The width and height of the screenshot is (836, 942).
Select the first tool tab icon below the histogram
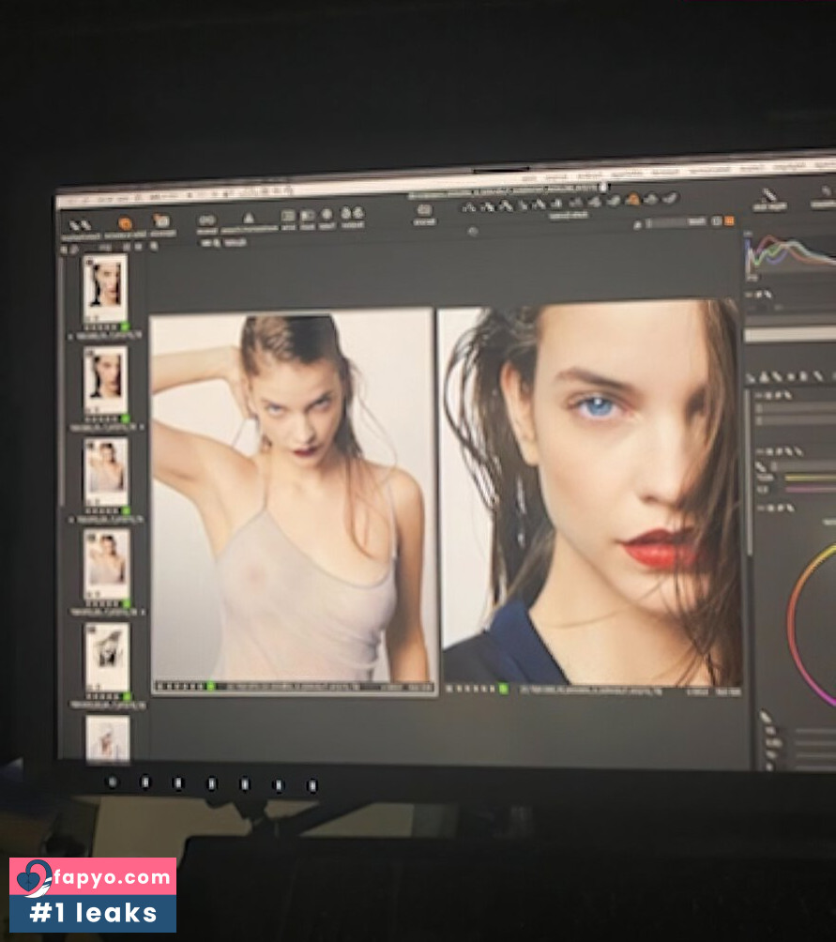coord(751,378)
